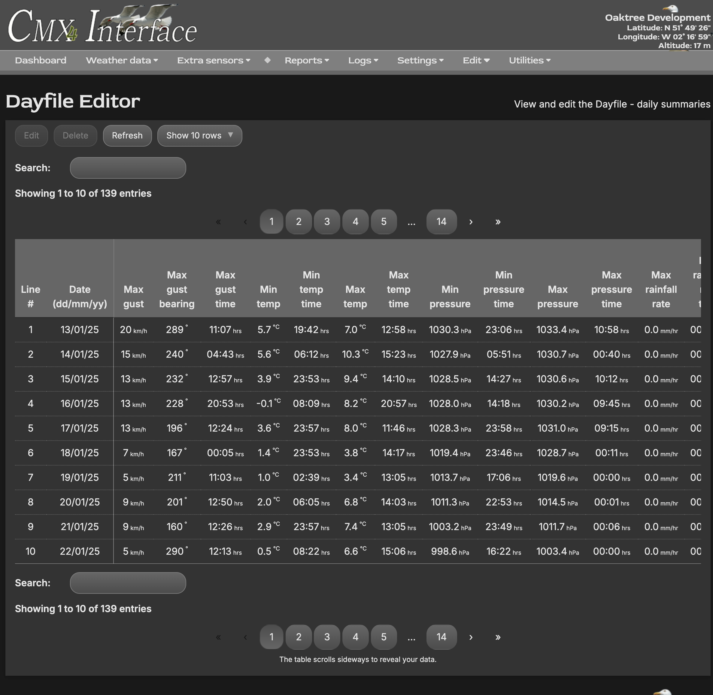Go to page 3 in bottom pagination

(x=327, y=637)
